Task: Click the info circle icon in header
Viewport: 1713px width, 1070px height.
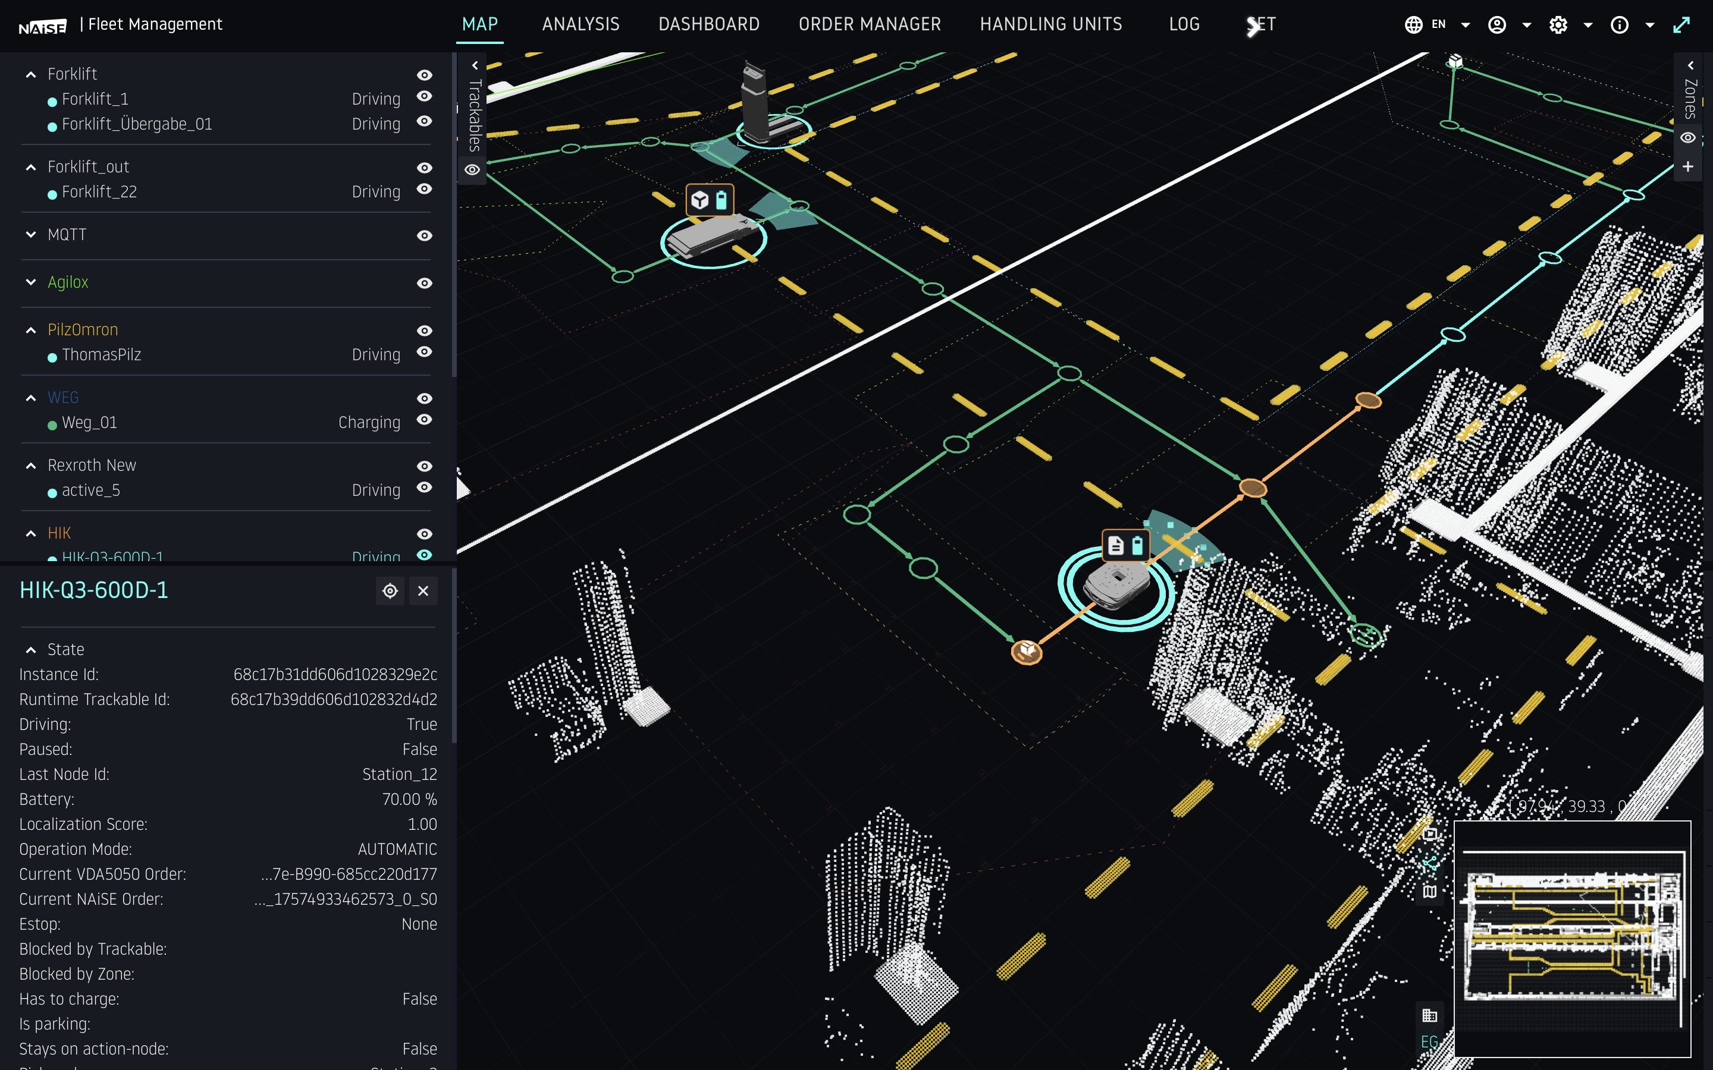Action: [x=1620, y=26]
